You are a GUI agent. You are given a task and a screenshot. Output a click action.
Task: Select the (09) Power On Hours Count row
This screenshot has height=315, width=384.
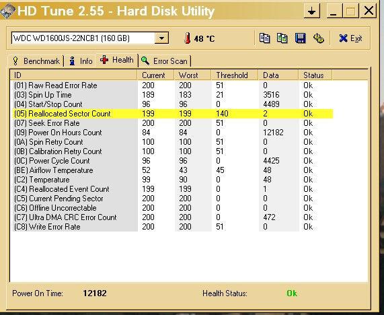173,133
